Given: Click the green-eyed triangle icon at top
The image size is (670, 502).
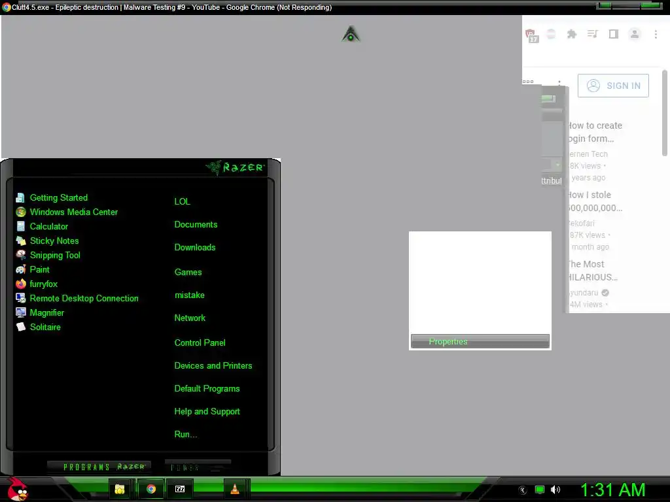Looking at the screenshot, I should click(351, 34).
